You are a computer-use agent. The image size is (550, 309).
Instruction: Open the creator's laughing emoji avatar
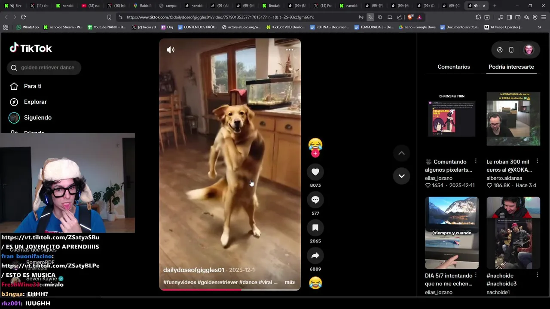tap(315, 144)
